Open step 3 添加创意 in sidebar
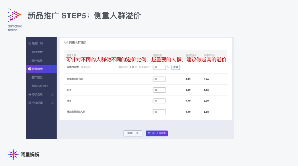The height and width of the screenshot is (166, 298). 36,95
